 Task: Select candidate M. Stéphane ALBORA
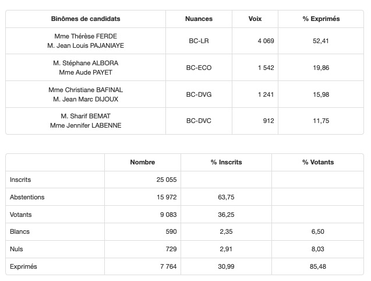tap(86, 63)
